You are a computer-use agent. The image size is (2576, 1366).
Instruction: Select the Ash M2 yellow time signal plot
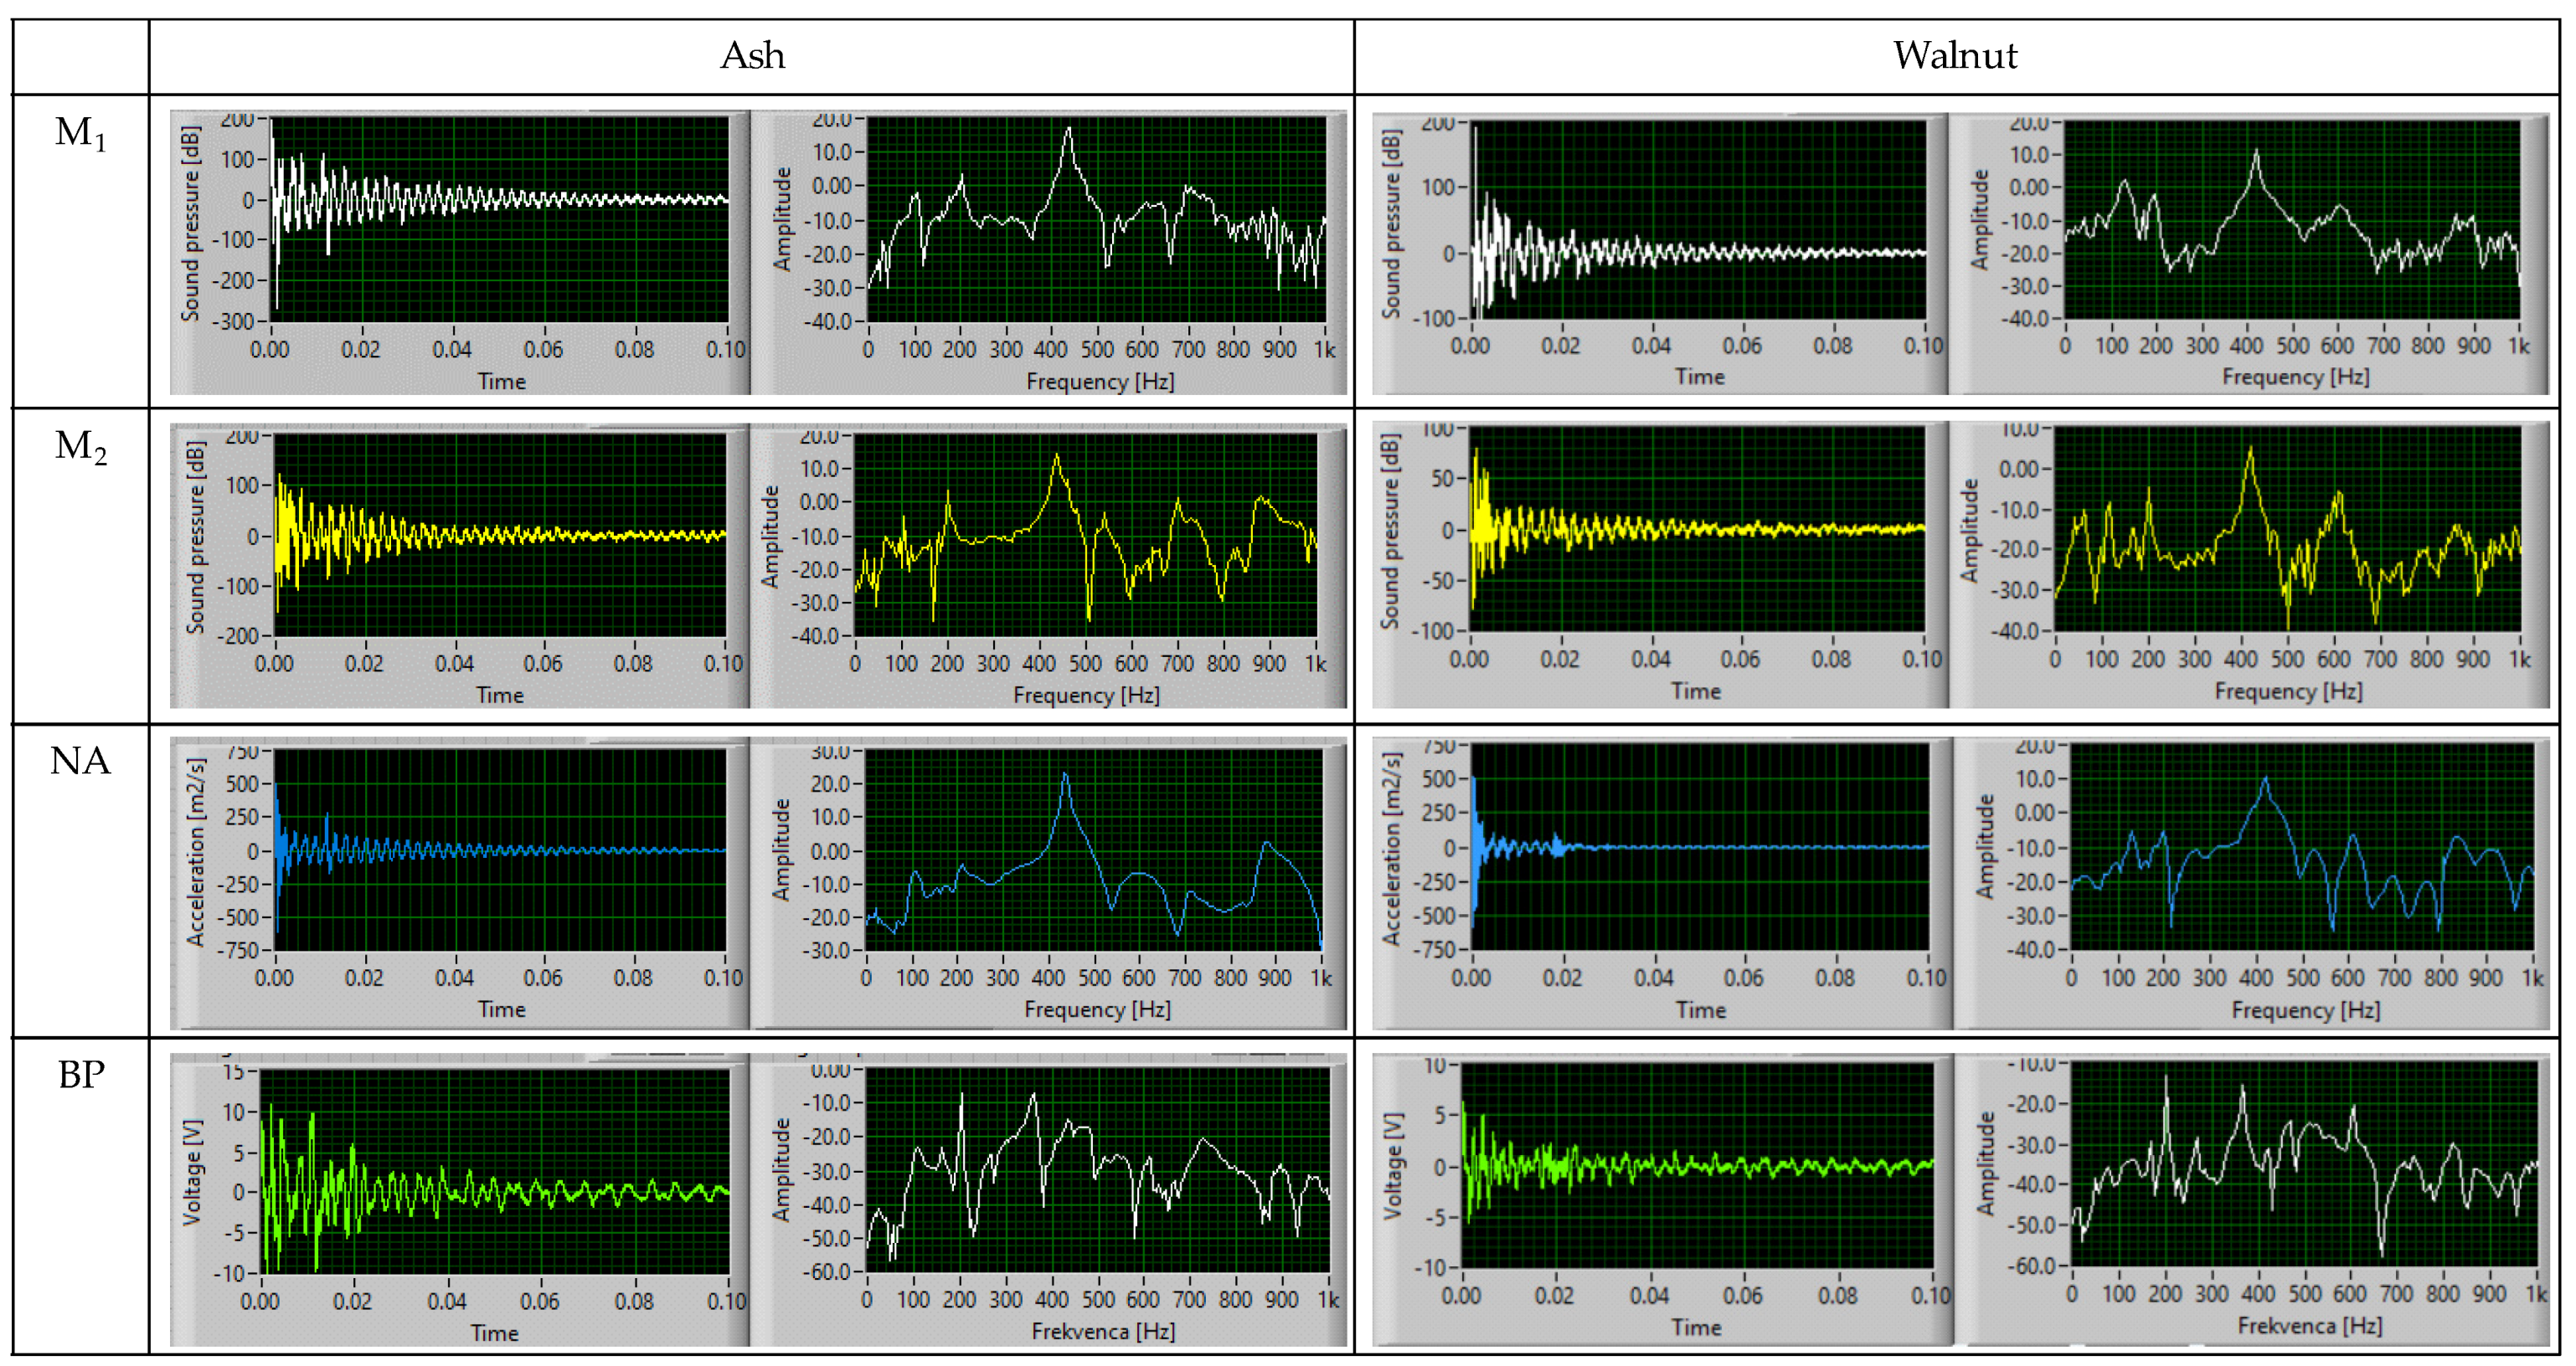tap(499, 535)
